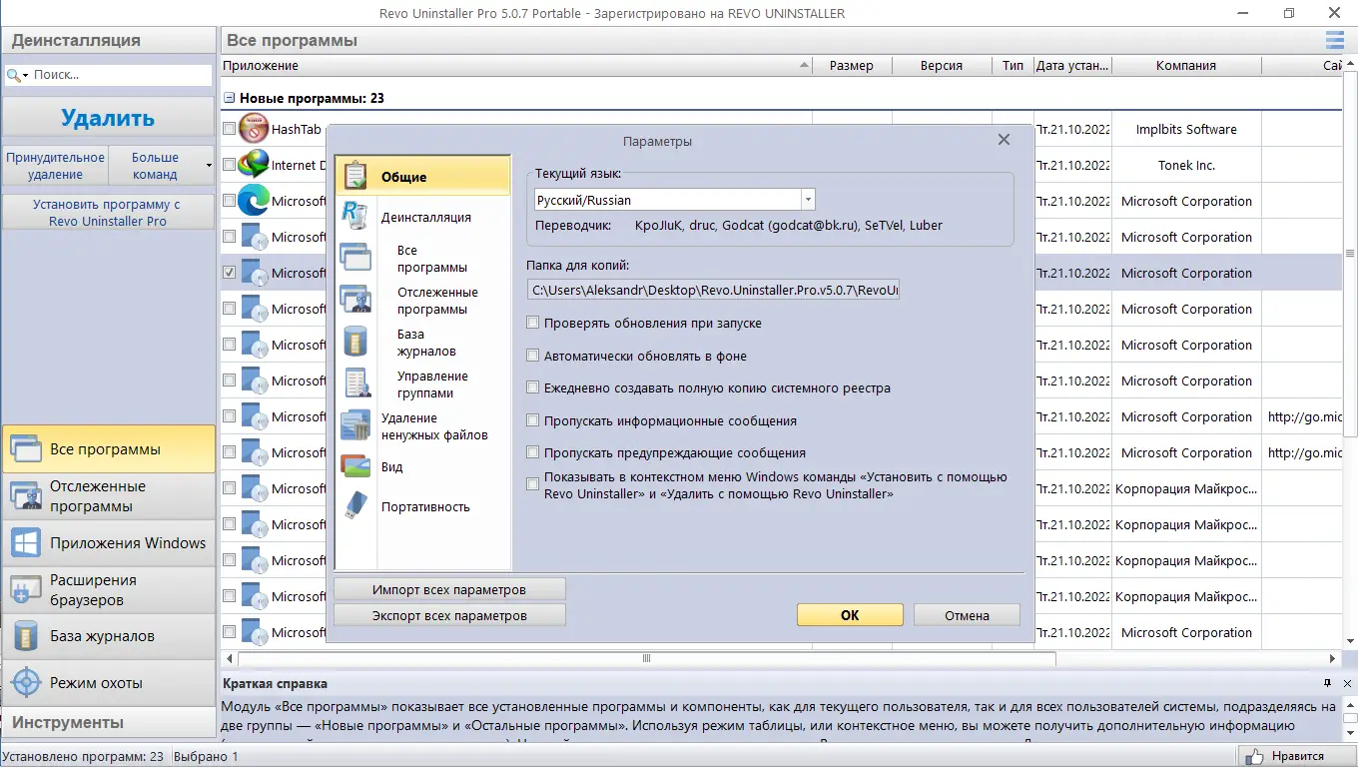Click the left arrow of the horizontal scrollbar

pyautogui.click(x=231, y=659)
